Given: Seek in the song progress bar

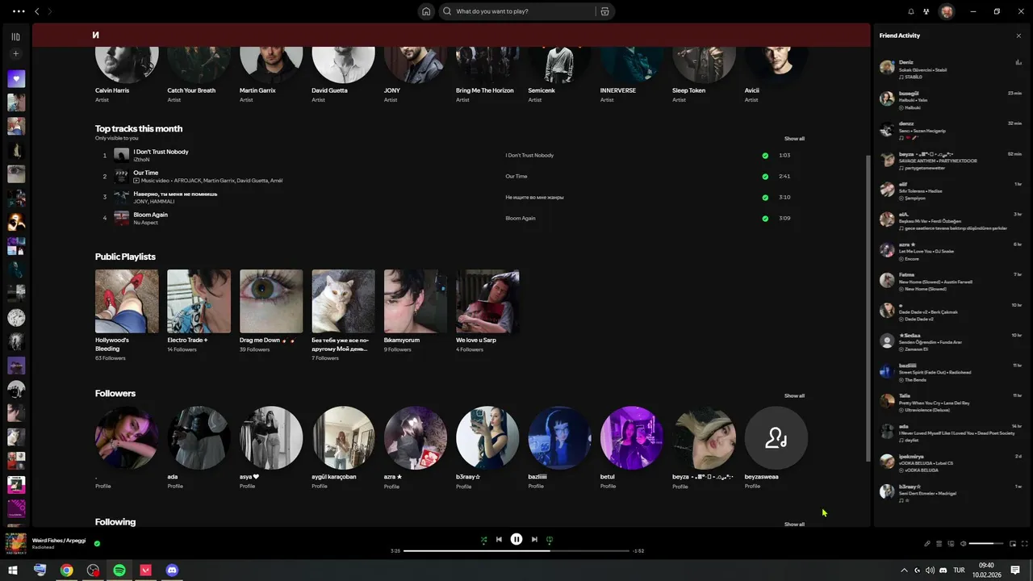Looking at the screenshot, I should coord(516,550).
